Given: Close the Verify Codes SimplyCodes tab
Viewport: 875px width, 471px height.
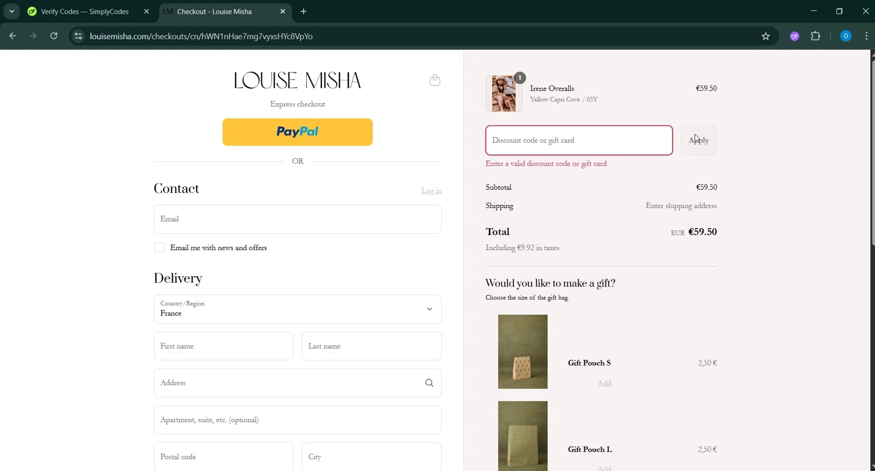Looking at the screenshot, I should [x=146, y=12].
